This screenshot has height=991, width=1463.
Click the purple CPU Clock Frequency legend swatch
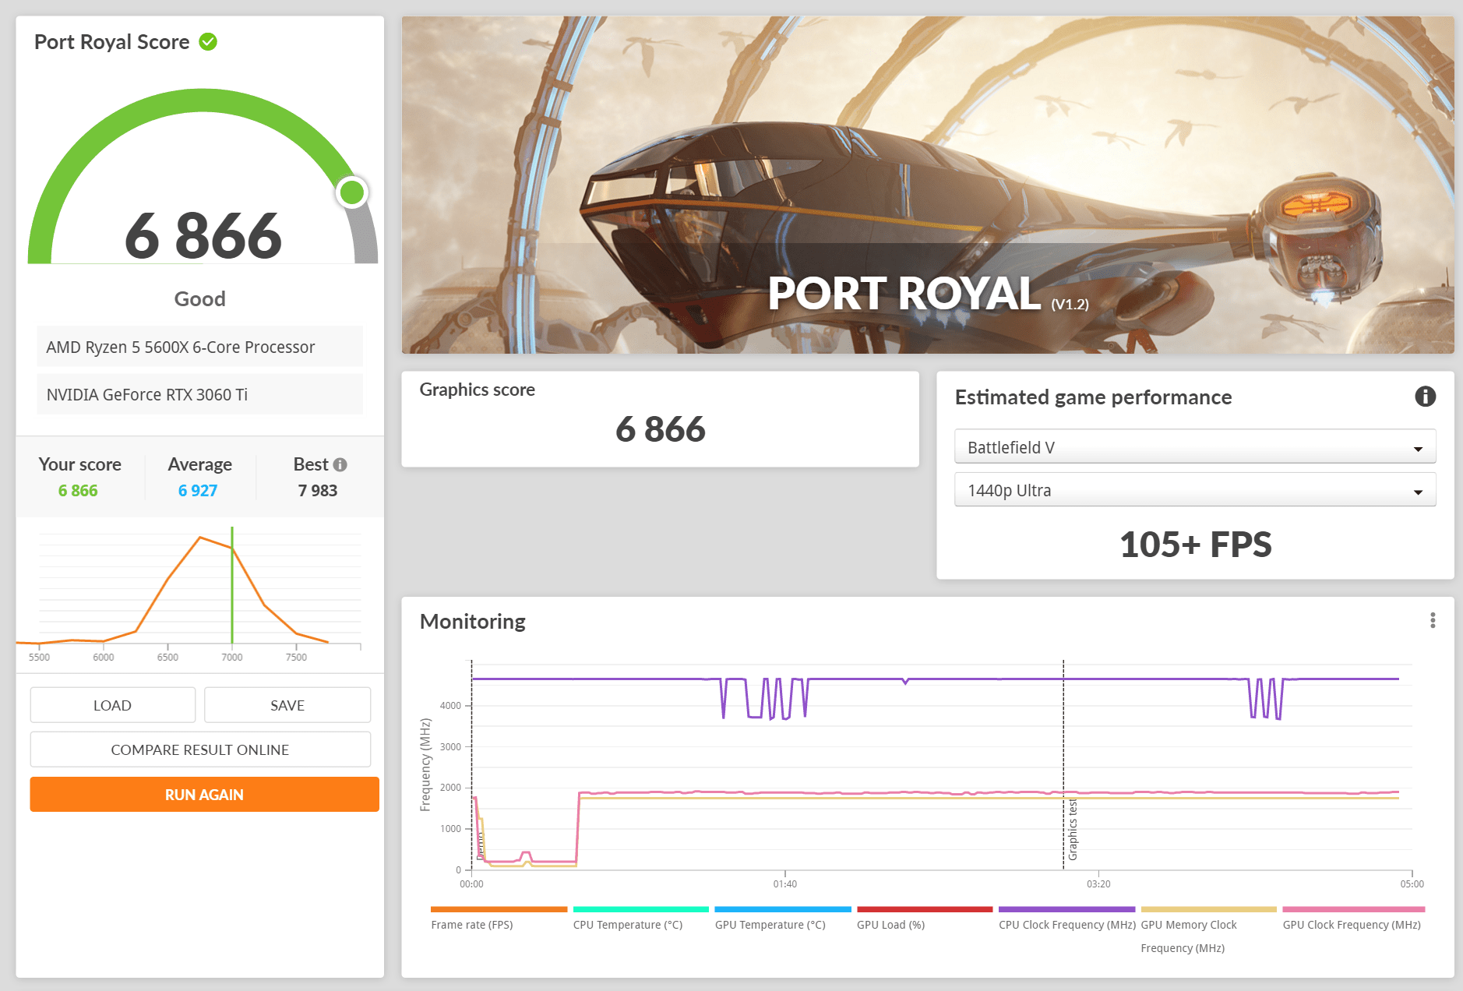click(1066, 909)
